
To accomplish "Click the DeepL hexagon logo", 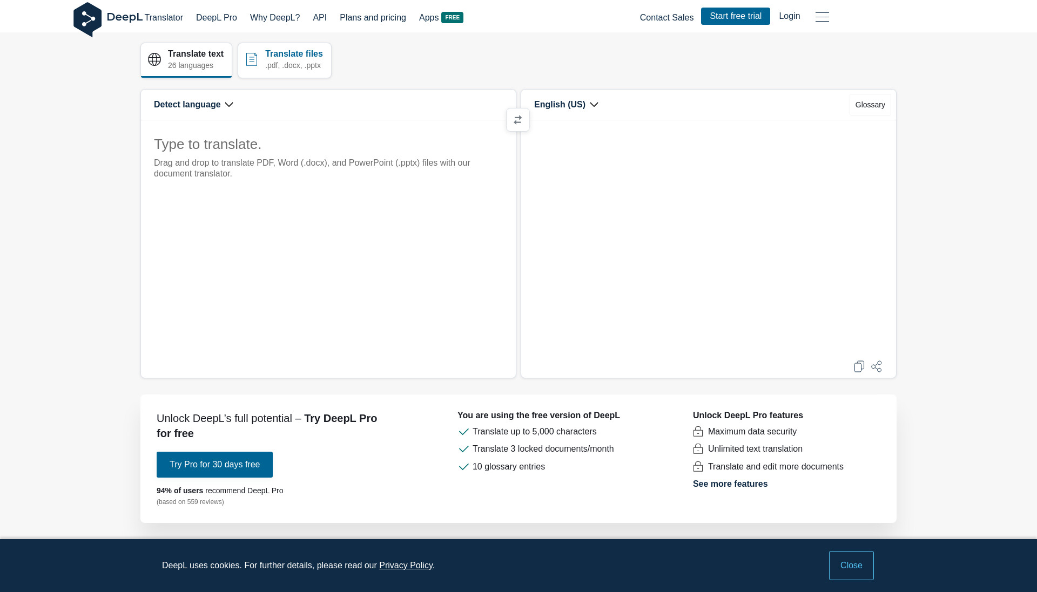I will click(x=87, y=19).
